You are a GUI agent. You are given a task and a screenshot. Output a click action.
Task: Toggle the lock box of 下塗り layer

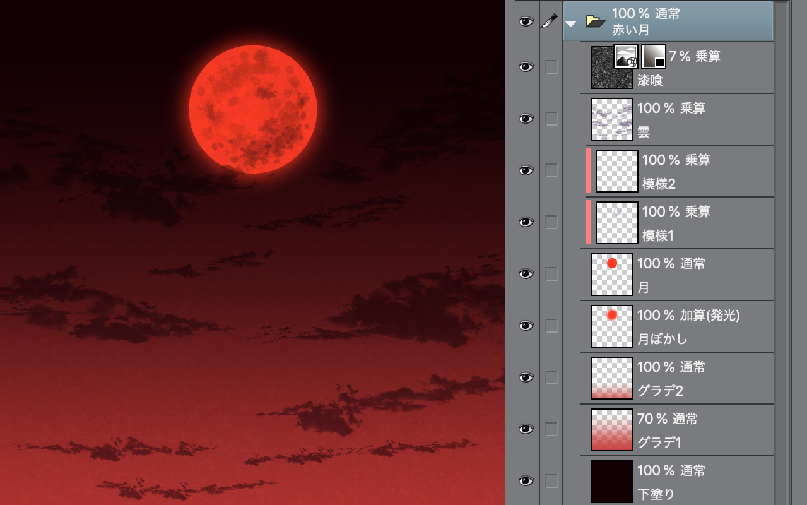click(551, 481)
